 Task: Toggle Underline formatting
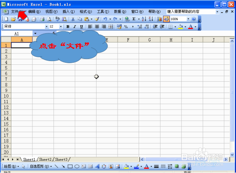click(81, 27)
